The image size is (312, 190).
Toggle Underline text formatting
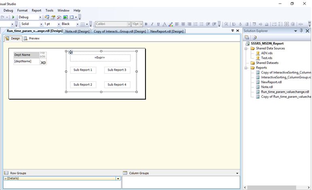coord(158,24)
